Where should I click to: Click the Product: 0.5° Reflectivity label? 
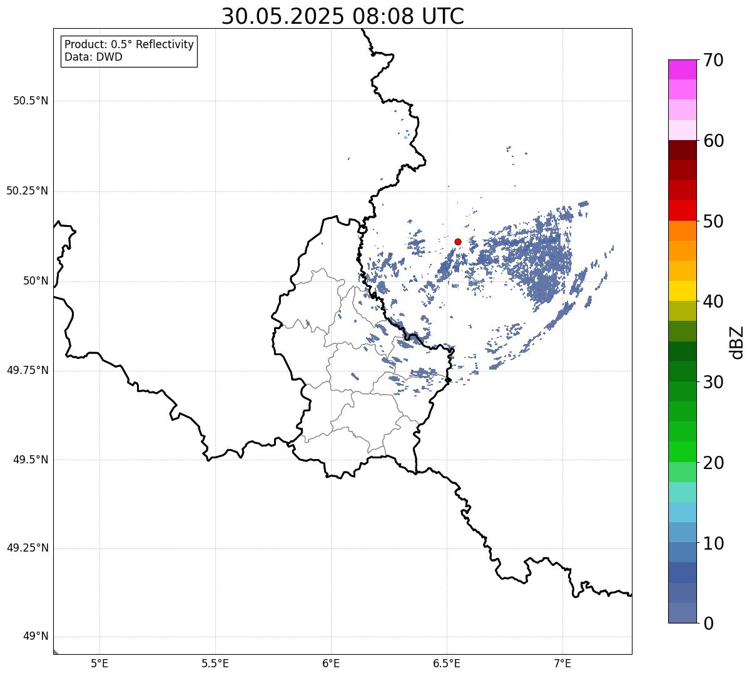(x=129, y=45)
